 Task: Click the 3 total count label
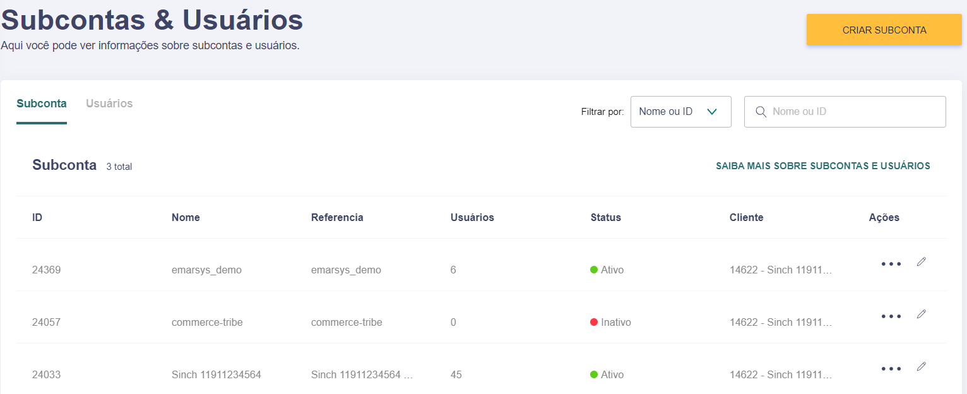click(119, 167)
